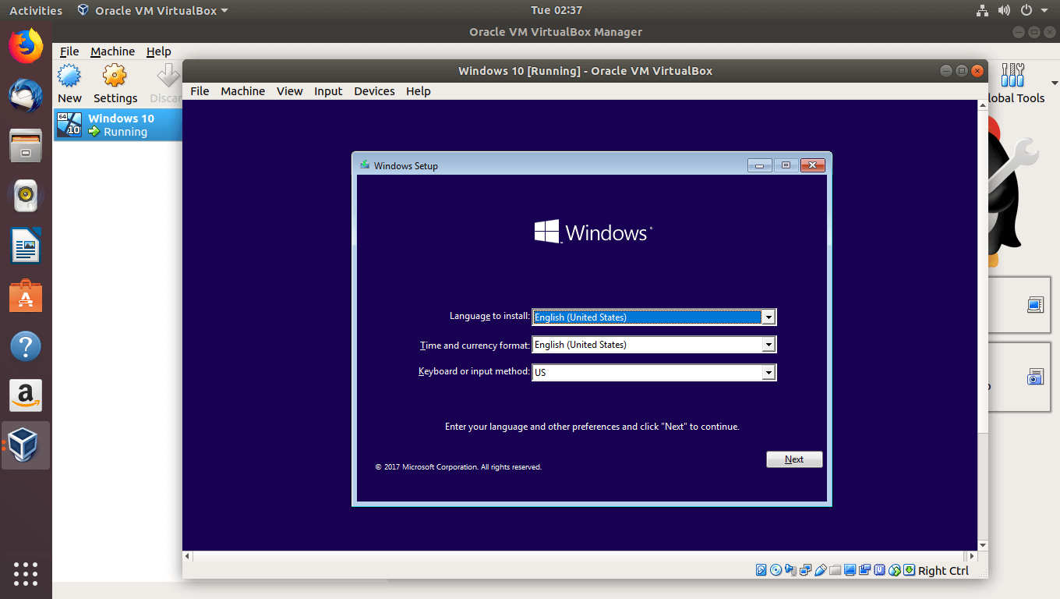Click the volume icon in top bar
The height and width of the screenshot is (599, 1060).
(x=1004, y=11)
